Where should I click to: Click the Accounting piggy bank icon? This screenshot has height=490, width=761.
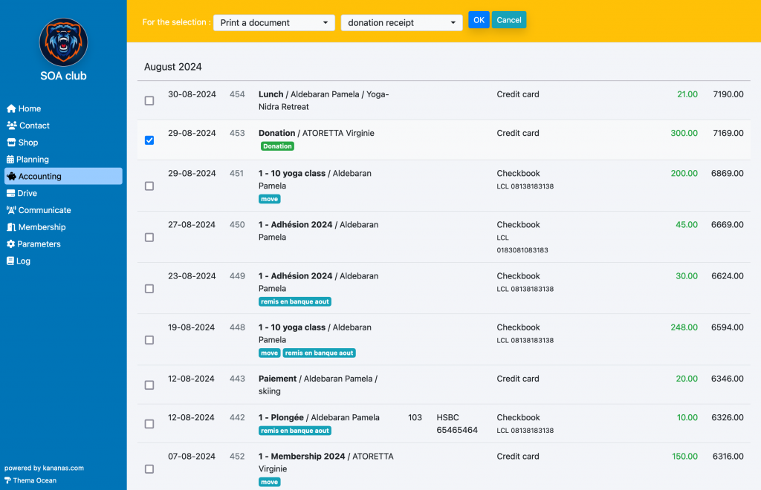(12, 177)
